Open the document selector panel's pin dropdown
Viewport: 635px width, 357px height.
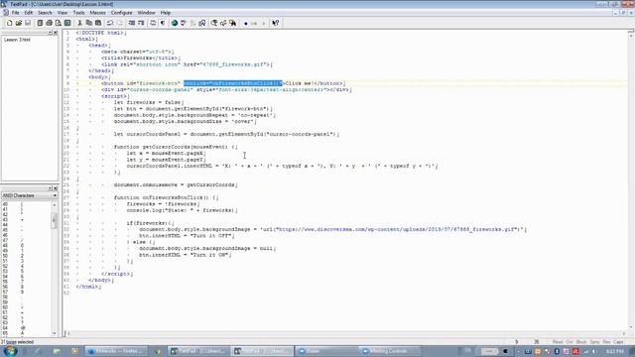pyautogui.click(x=51, y=33)
